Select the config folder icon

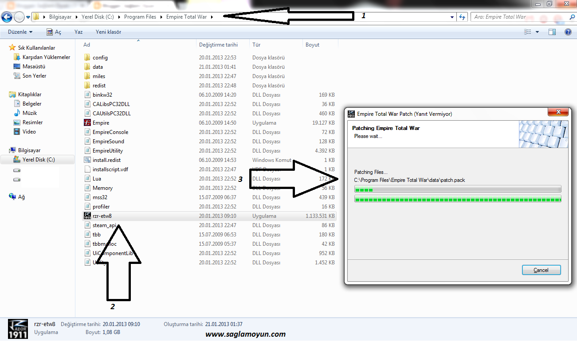tap(87, 57)
